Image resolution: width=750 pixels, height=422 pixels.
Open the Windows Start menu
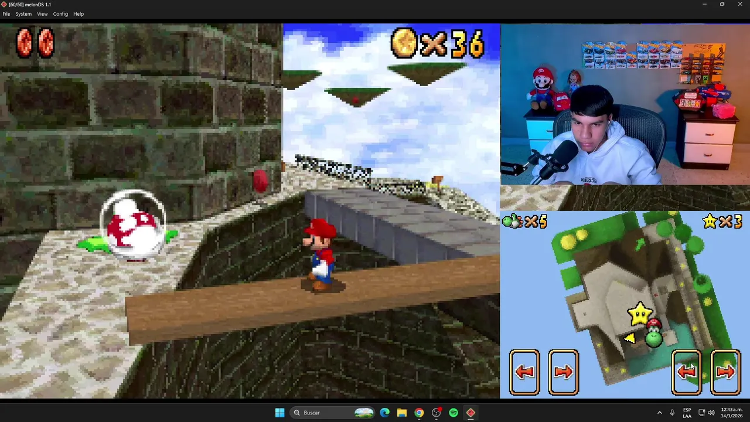pyautogui.click(x=279, y=413)
